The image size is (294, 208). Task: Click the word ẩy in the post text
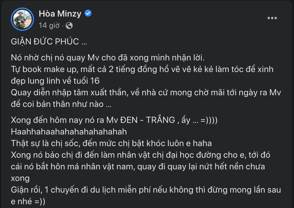point(185,120)
